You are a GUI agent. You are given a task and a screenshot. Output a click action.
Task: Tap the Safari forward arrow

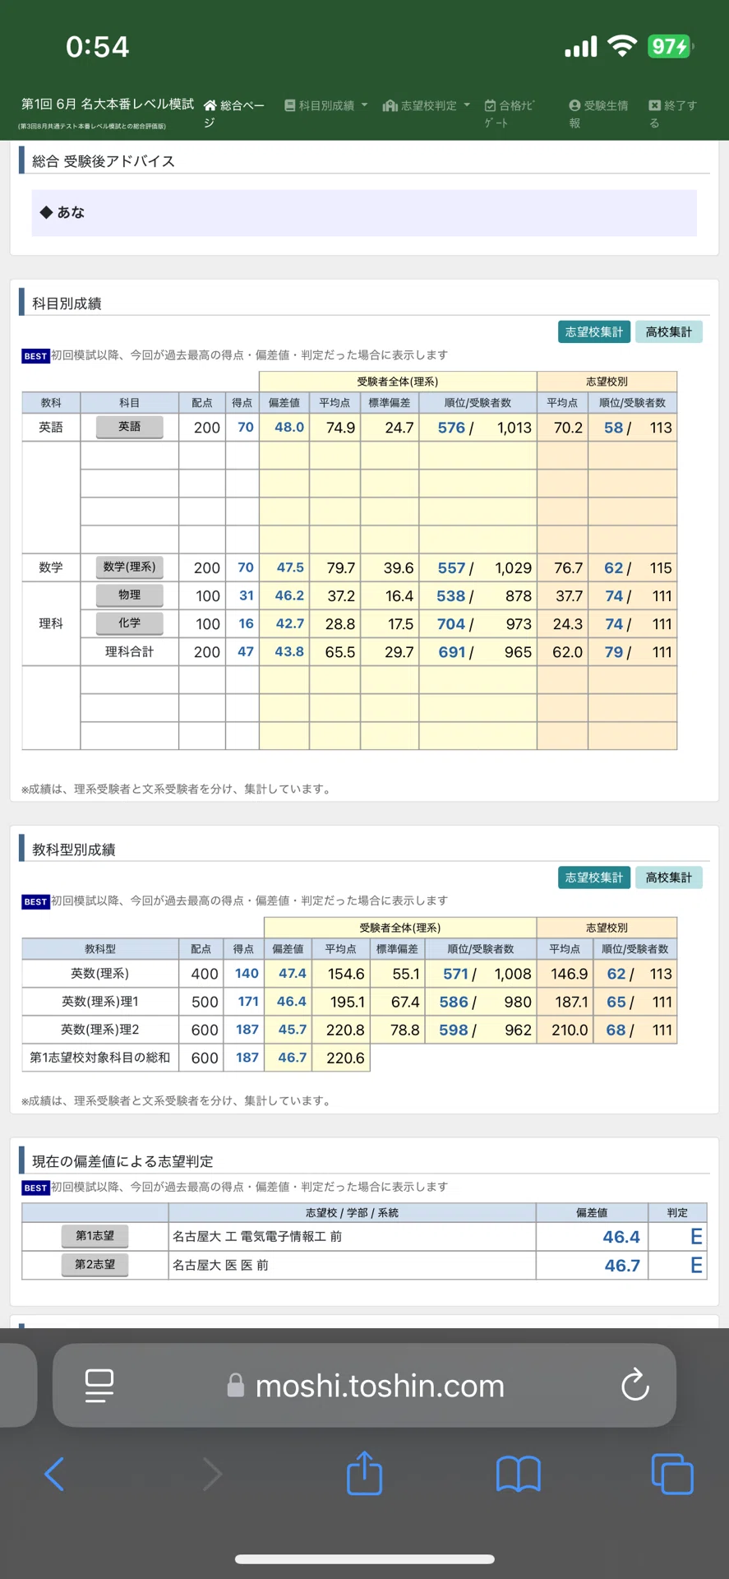[212, 1474]
